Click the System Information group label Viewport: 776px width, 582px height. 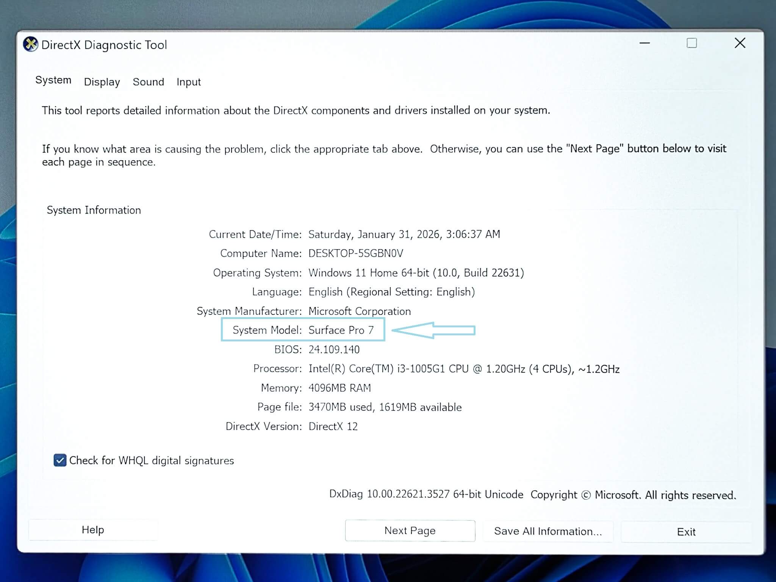tap(94, 210)
